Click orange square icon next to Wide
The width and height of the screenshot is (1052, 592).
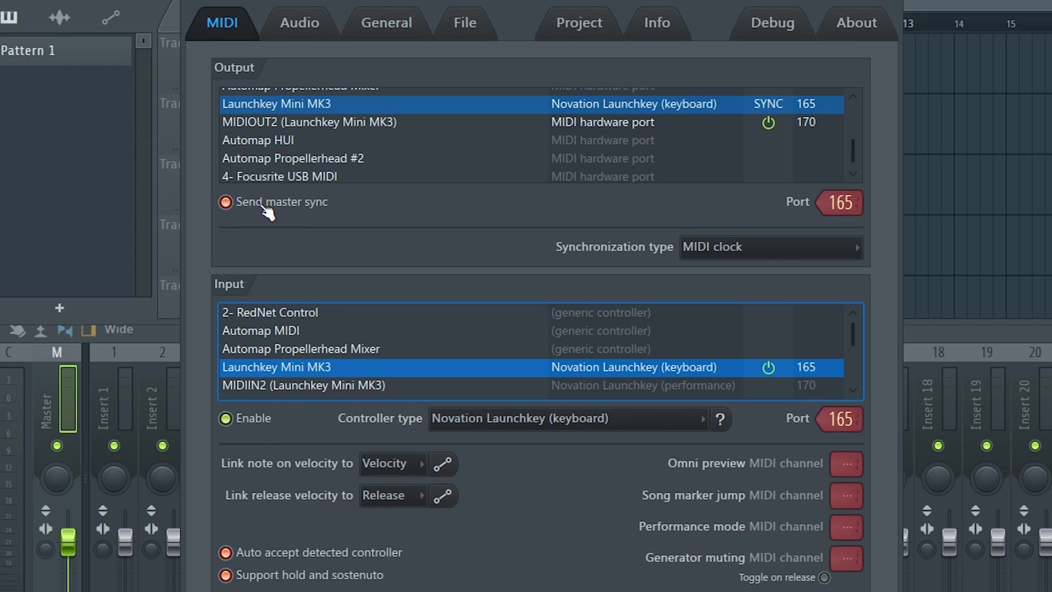coord(88,331)
